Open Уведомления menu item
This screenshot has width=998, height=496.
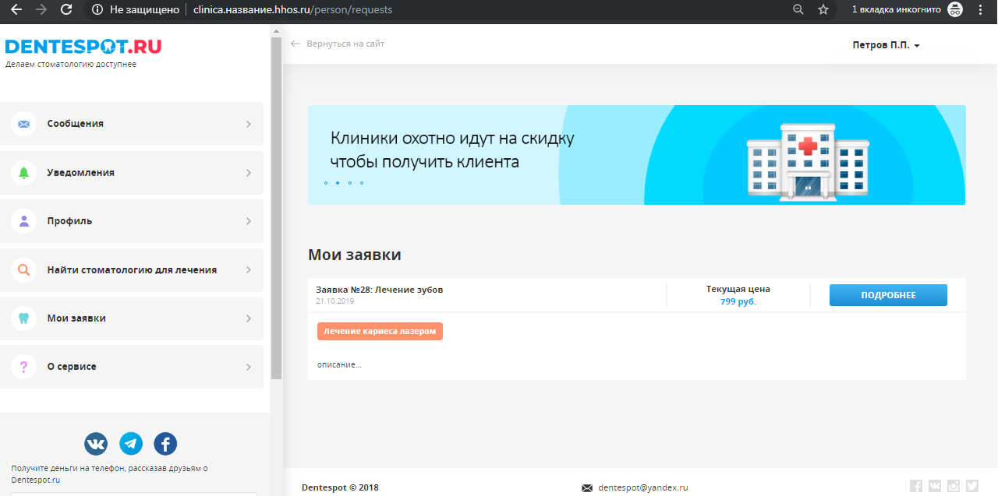pyautogui.click(x=132, y=173)
